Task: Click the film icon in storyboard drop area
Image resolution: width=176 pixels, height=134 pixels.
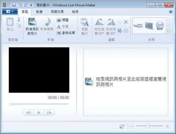Action: (x=89, y=82)
